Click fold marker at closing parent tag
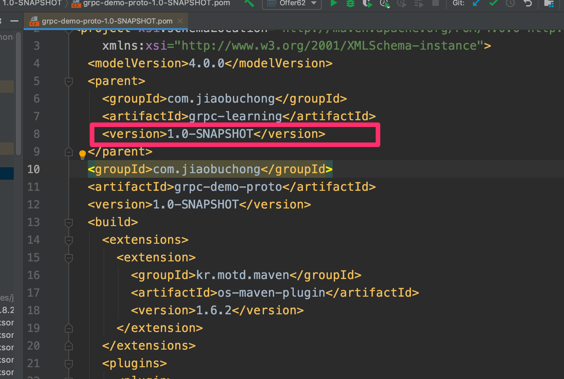Viewport: 564px width, 379px height. click(x=69, y=152)
